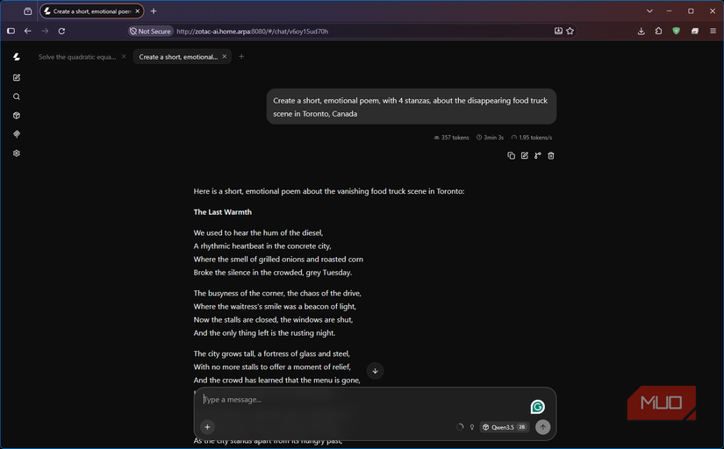This screenshot has width=724, height=449.
Task: Open the search icon in left sidebar
Action: click(17, 96)
